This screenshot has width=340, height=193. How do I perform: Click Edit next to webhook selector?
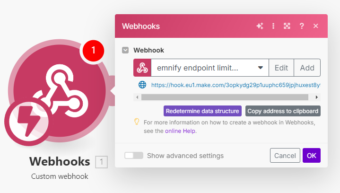coord(281,68)
